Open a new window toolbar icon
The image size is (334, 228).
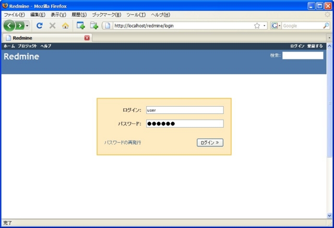81,26
